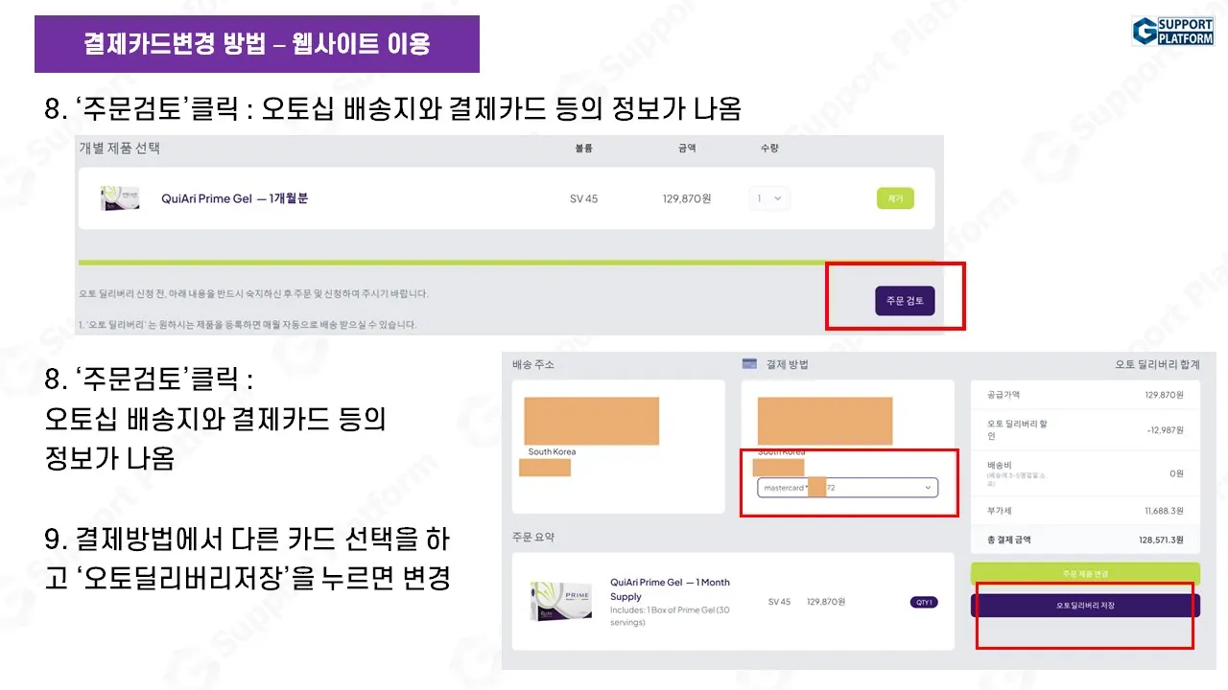Click the 오토딜리버리 저장 button

1085,606
